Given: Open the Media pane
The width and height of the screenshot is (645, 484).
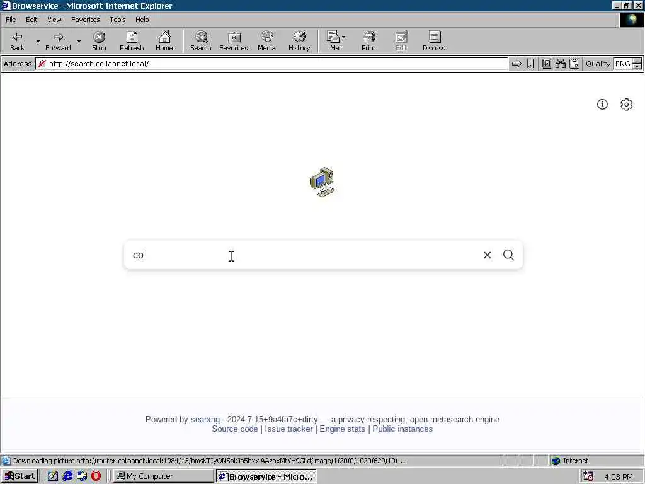Looking at the screenshot, I should click(266, 41).
